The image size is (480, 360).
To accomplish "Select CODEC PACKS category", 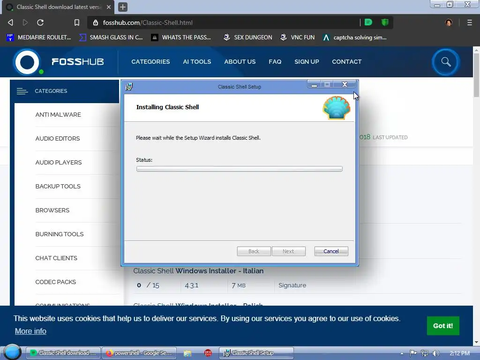I will click(55, 282).
